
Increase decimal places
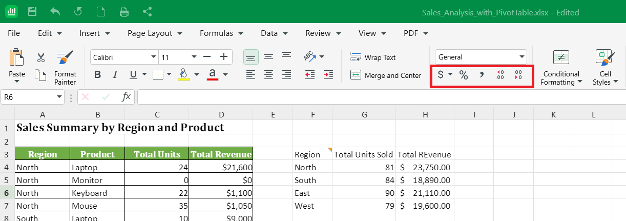[x=500, y=75]
